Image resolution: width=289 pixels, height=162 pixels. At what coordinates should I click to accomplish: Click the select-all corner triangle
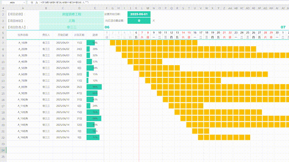click(3, 8)
